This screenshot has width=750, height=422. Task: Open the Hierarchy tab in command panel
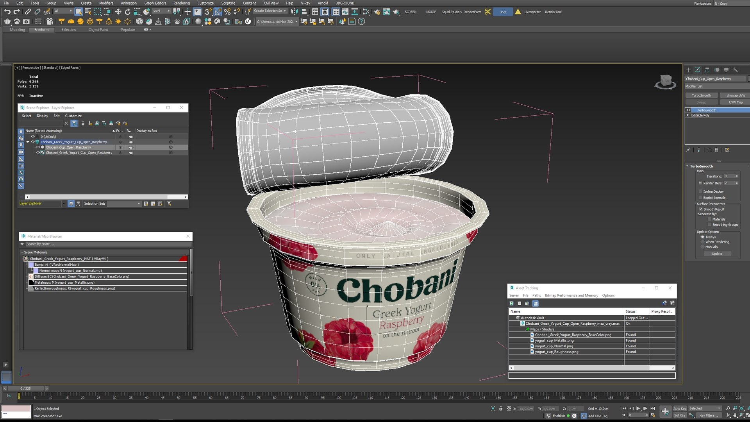707,70
